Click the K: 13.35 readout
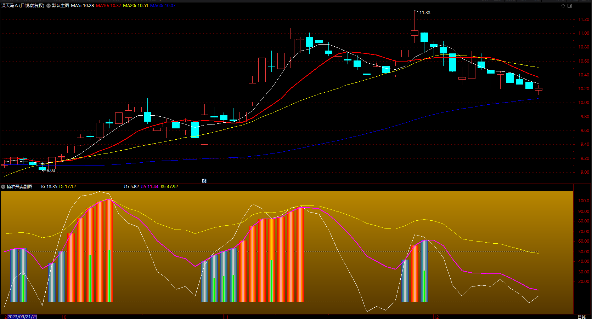This screenshot has width=592, height=319. point(49,187)
